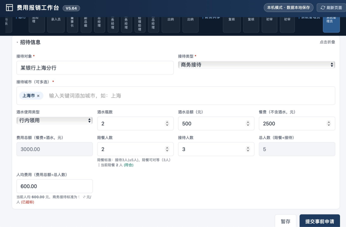Image resolution: width=346 pixels, height=227 pixels.
Task: Click the 酒水总额 field showing 500
Action: click(216, 124)
